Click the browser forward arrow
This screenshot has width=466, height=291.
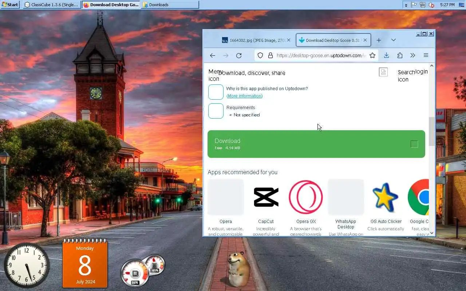click(x=226, y=55)
